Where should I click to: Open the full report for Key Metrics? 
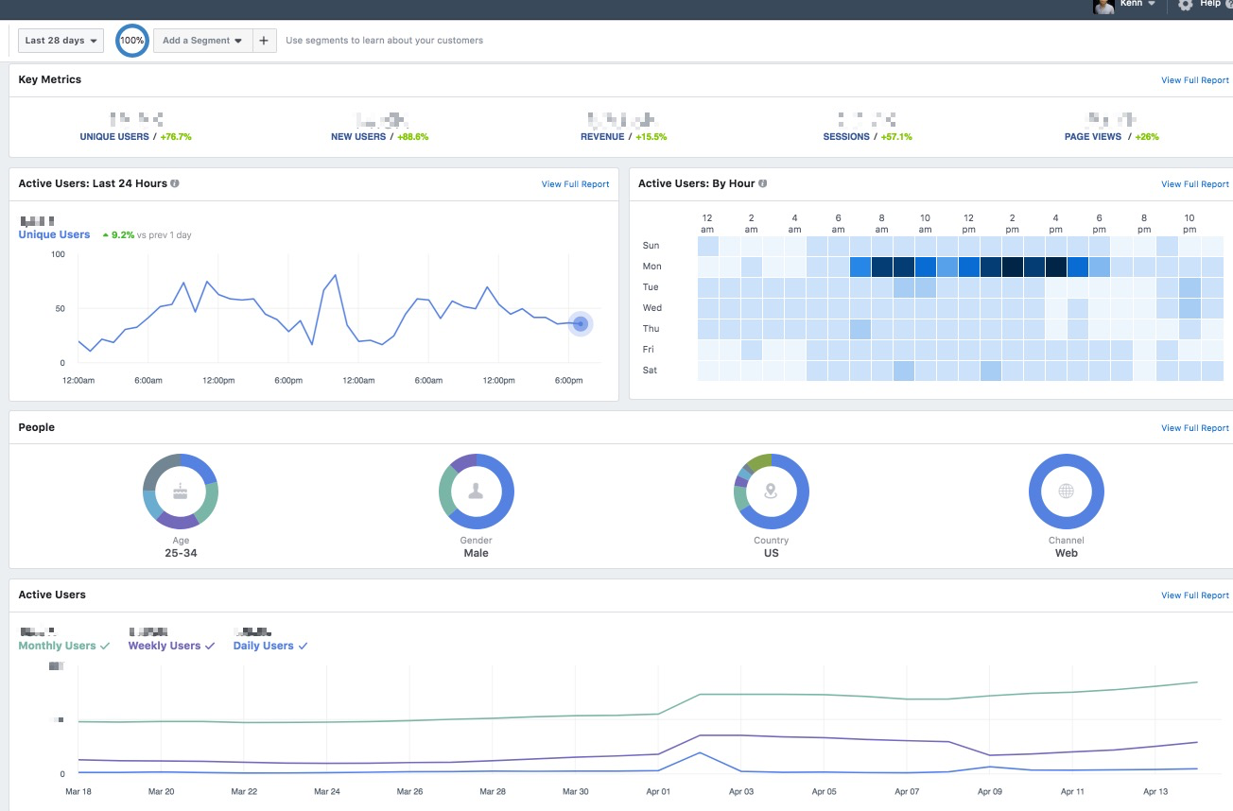click(x=1194, y=79)
